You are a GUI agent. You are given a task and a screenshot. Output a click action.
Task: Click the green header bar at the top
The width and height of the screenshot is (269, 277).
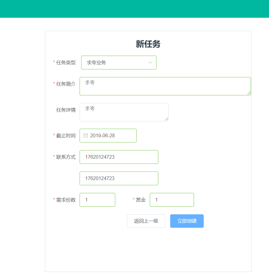coord(134,9)
